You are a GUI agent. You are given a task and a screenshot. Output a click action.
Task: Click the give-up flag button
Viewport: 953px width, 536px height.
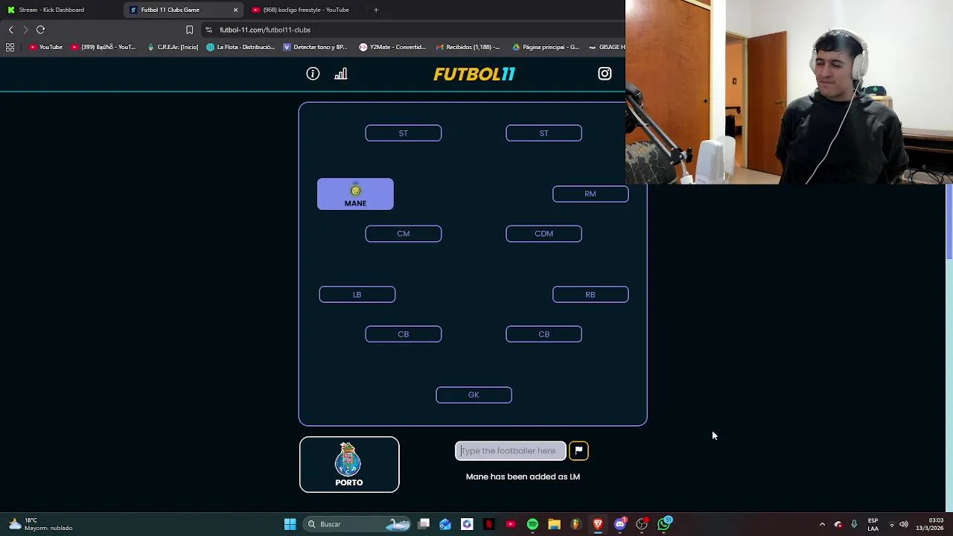click(579, 450)
